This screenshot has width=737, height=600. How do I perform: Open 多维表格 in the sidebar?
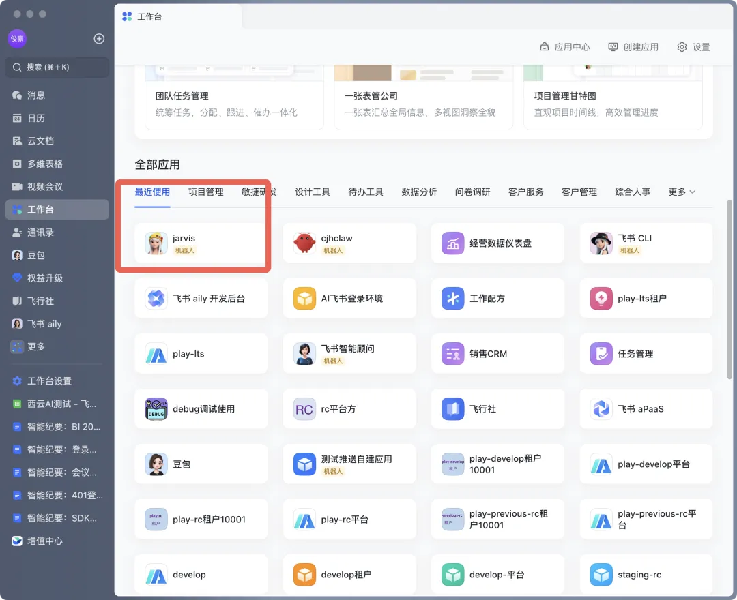(x=57, y=164)
